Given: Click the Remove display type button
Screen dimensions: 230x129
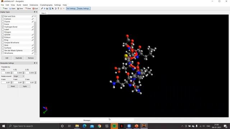Looking at the screenshot, I should (x=31, y=58).
